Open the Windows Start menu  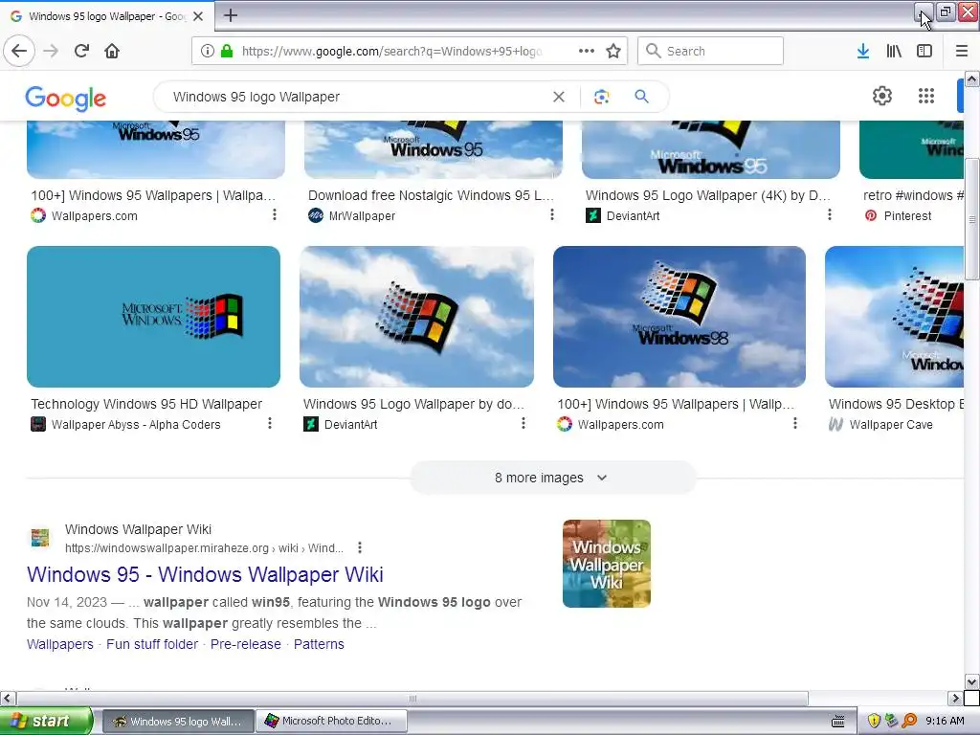(46, 722)
